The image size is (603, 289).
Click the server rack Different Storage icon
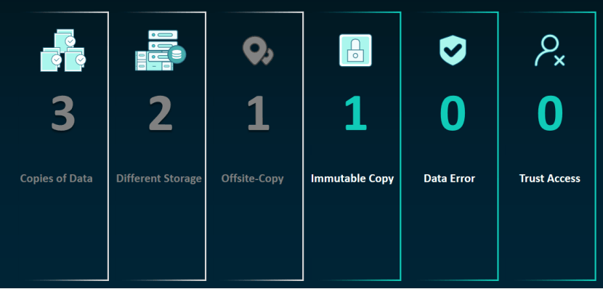coord(161,50)
